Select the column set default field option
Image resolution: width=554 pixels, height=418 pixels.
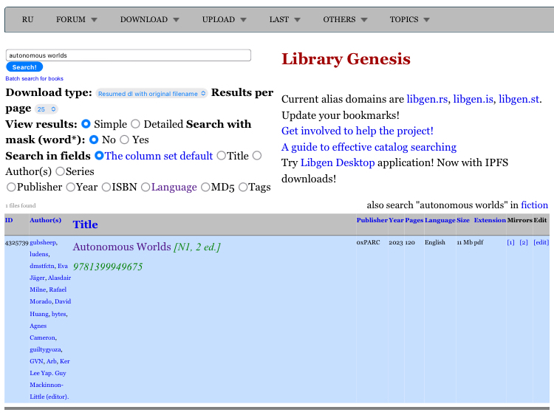tap(99, 156)
